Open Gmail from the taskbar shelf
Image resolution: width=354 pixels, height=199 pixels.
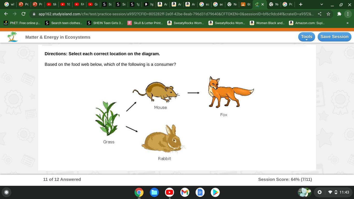[x=185, y=192]
